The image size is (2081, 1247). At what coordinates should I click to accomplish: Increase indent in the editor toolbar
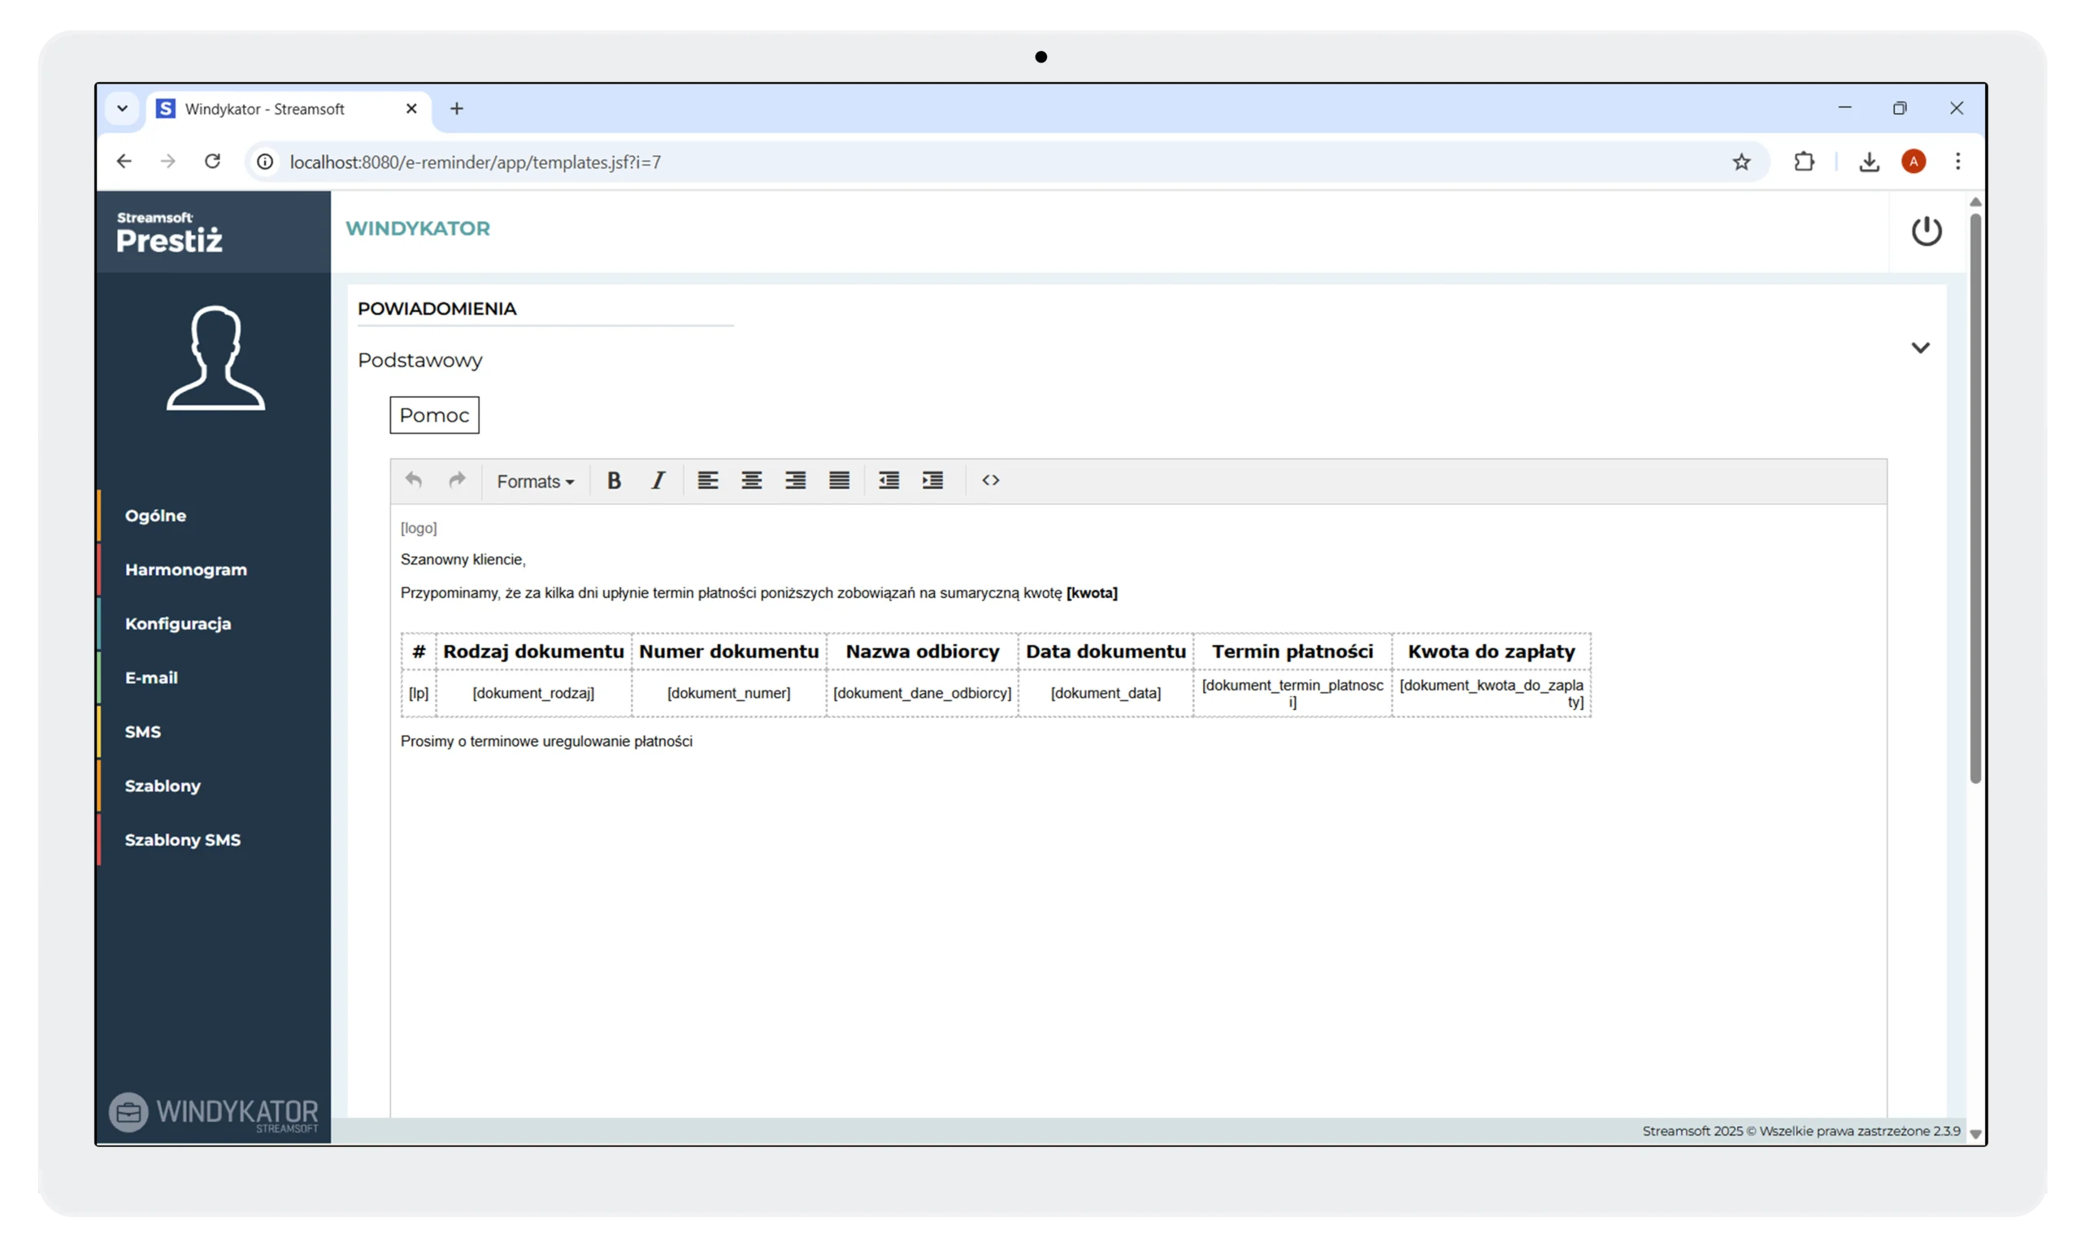[932, 481]
